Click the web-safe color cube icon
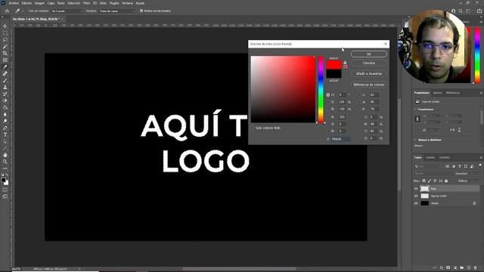Viewport: 484px width, 272px height. point(345,66)
